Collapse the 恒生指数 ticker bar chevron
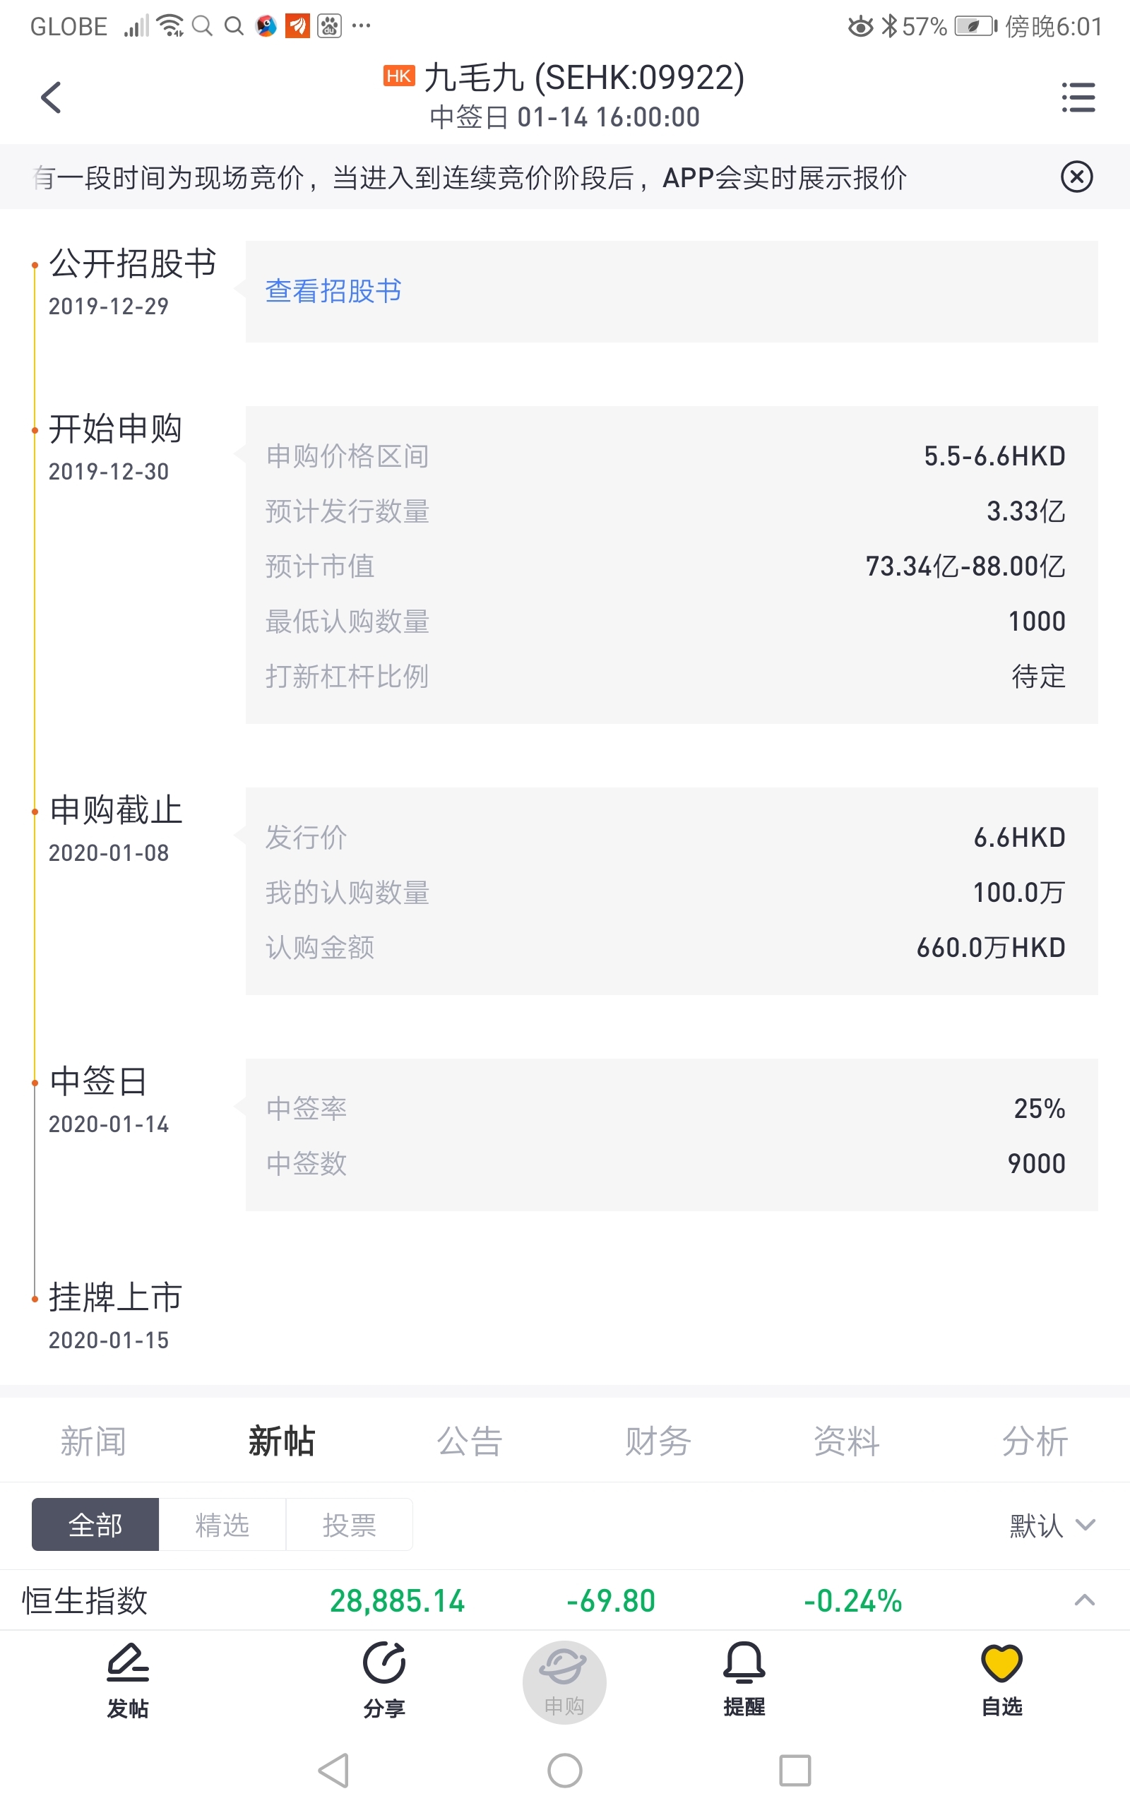This screenshot has width=1130, height=1808. 1084,1600
